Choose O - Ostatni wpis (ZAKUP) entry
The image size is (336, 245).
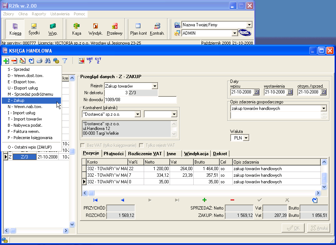[31, 147]
